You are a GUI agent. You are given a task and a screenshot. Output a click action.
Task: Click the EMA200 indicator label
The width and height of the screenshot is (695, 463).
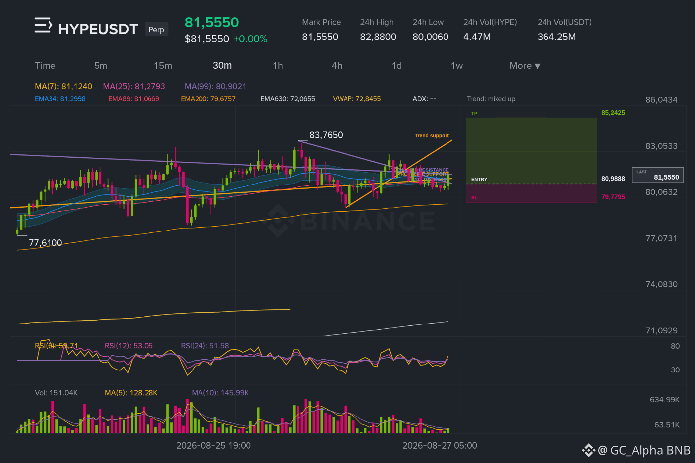coord(208,99)
